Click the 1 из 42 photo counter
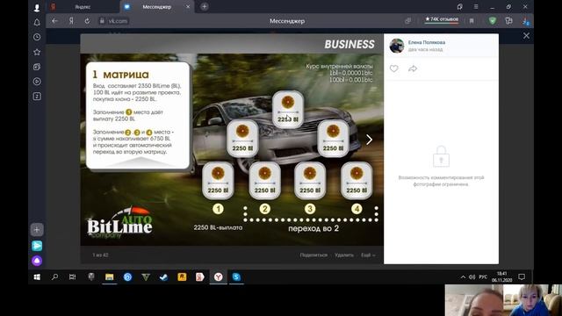Viewport: 562px width, 316px height. [x=100, y=255]
